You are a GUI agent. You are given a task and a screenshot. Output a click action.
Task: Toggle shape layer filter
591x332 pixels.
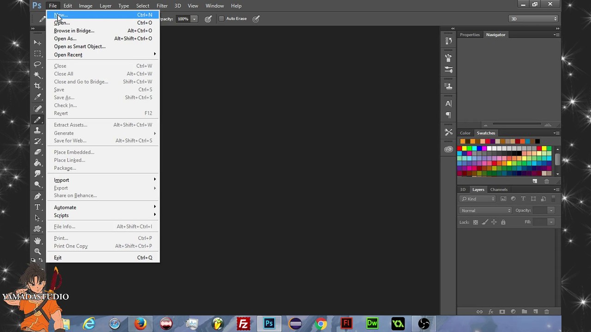click(x=533, y=199)
